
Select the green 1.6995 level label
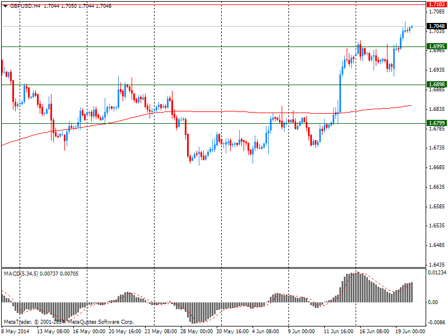[437, 46]
